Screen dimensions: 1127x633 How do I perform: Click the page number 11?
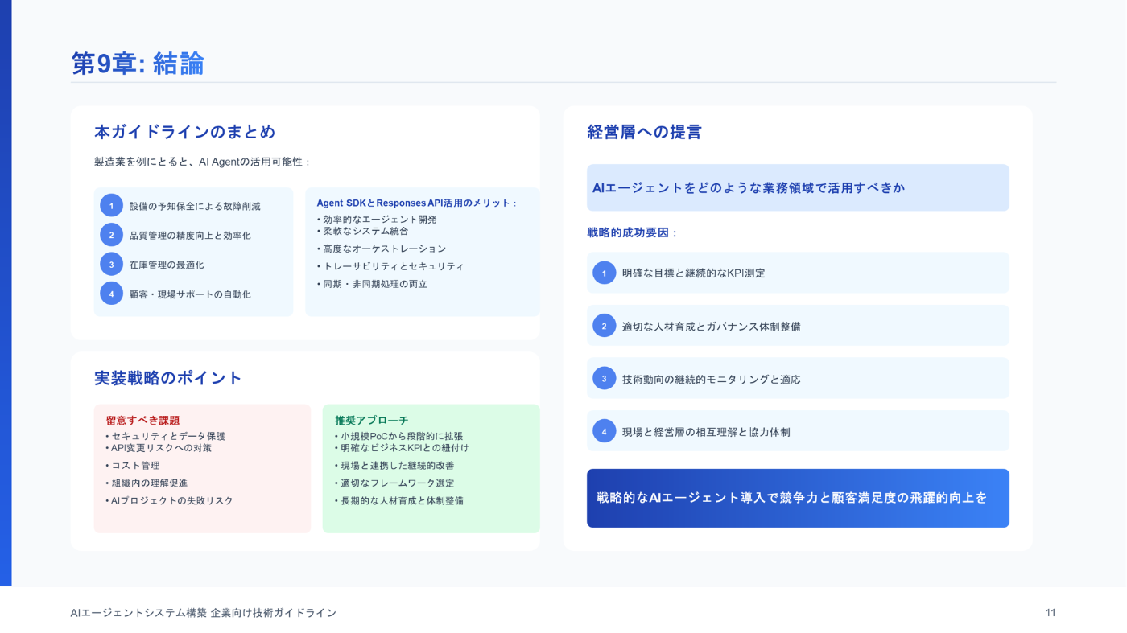[x=1051, y=613]
